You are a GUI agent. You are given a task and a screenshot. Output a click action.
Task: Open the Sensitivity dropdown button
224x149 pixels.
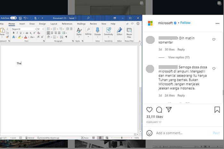108,32
